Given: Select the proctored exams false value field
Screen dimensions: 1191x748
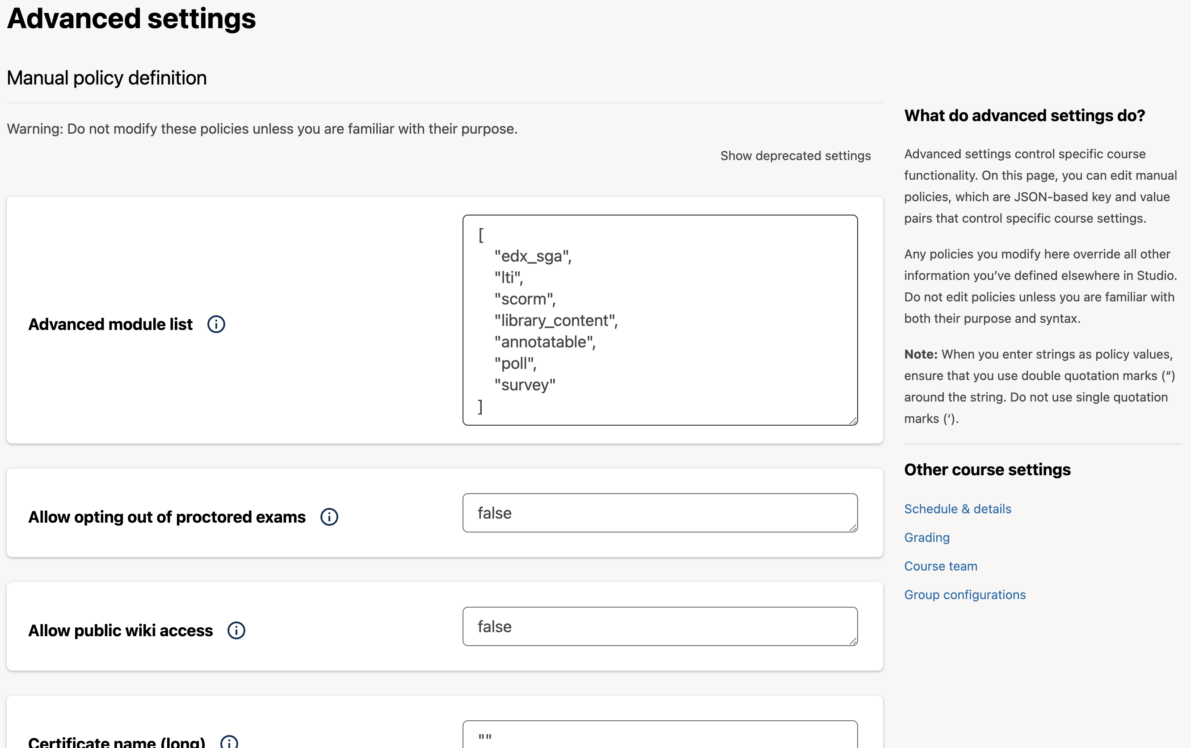Looking at the screenshot, I should tap(660, 513).
